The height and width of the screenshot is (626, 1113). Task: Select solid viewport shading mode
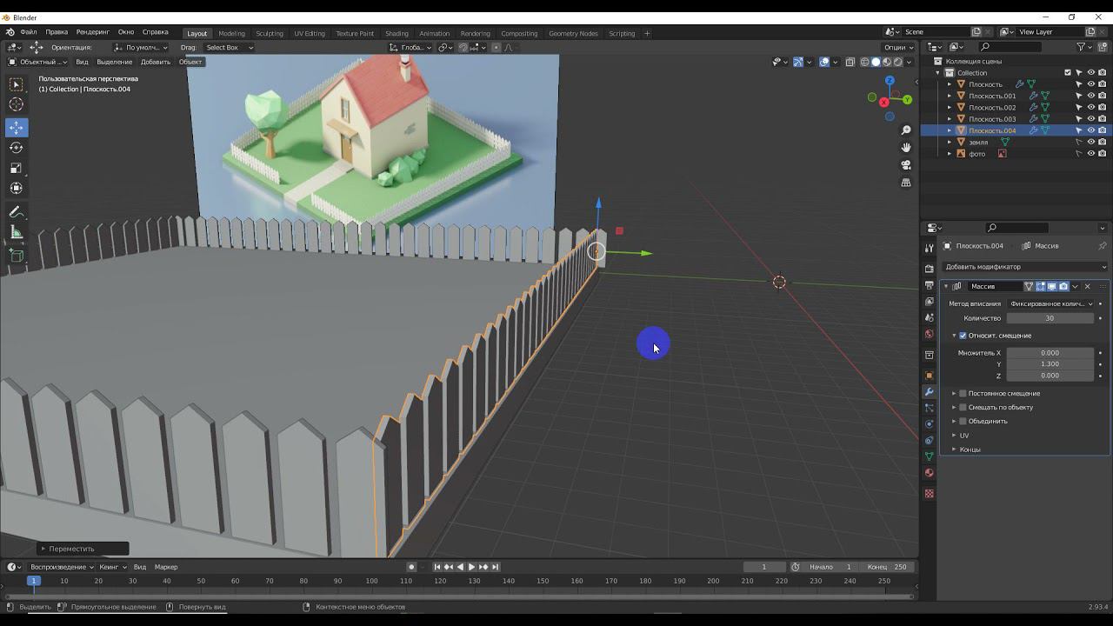[876, 62]
